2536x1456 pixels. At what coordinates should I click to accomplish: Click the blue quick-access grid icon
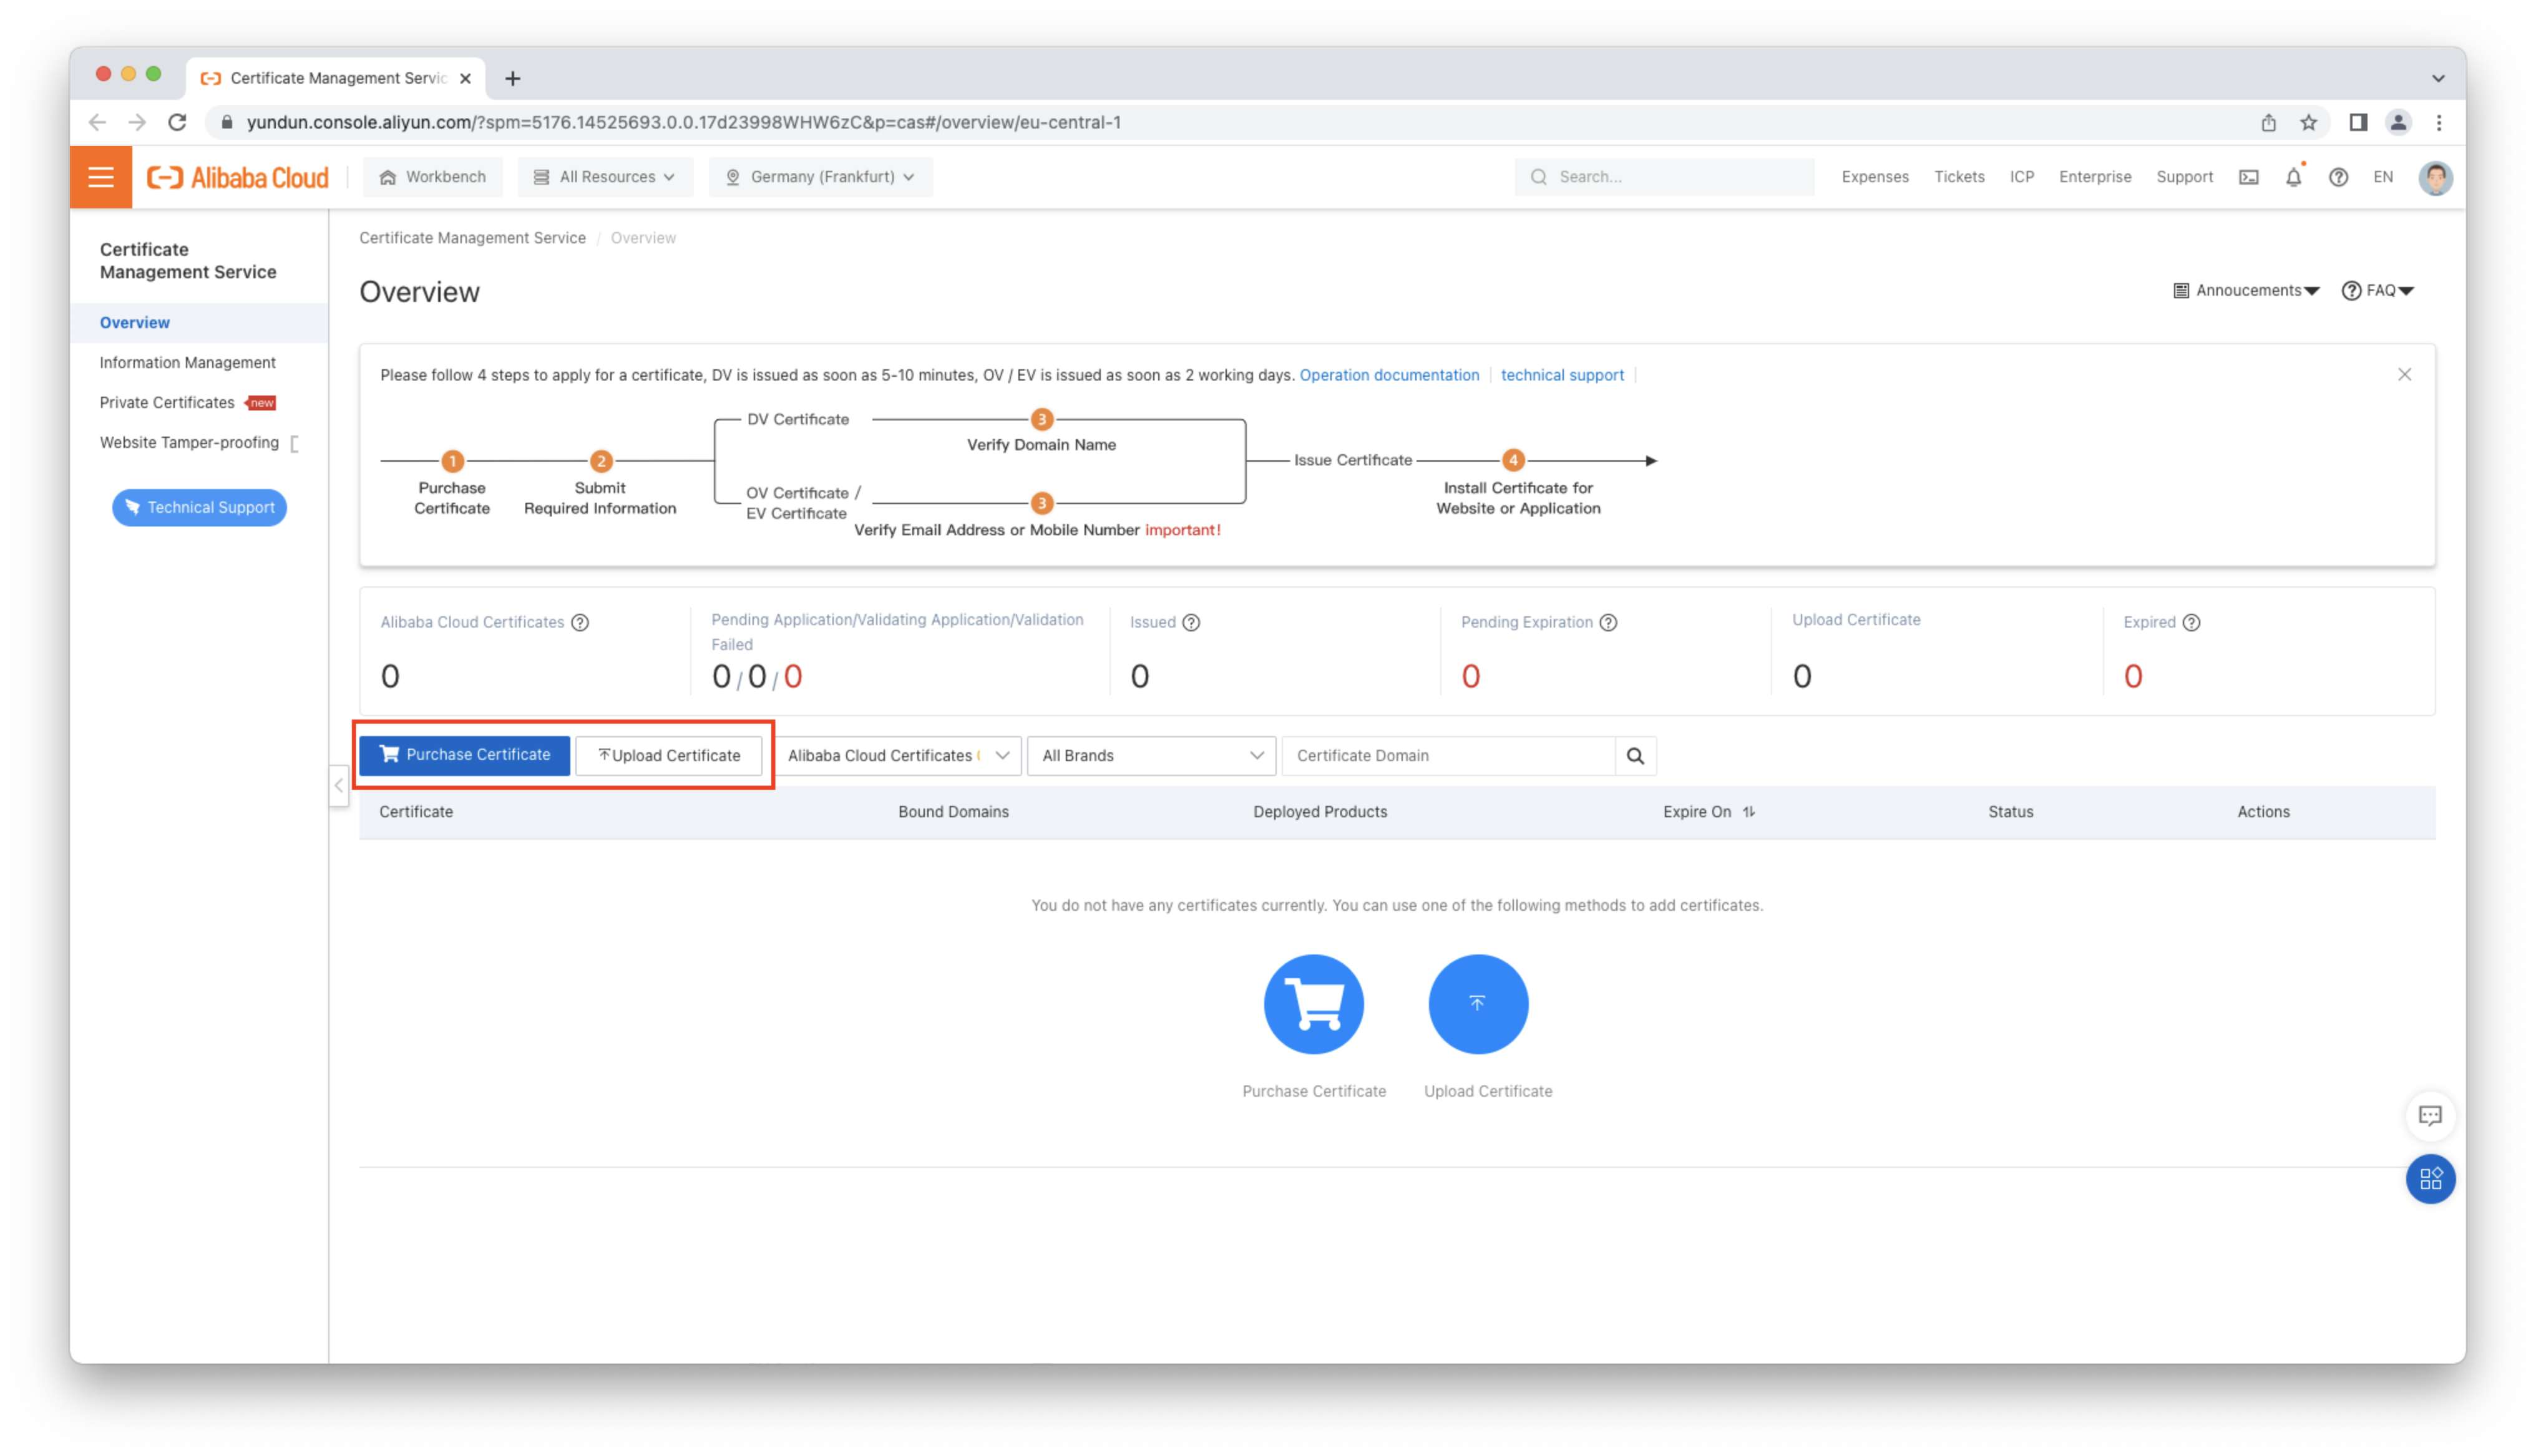pyautogui.click(x=2430, y=1179)
